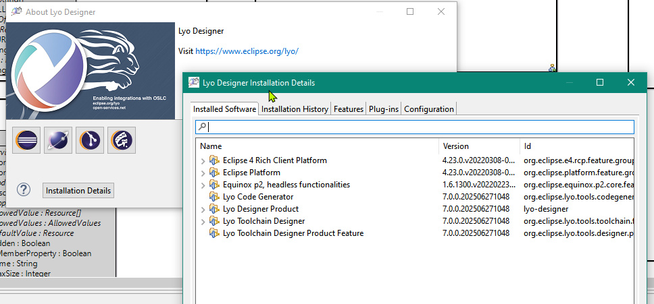Click the Eclipse Platform row feature icon
The width and height of the screenshot is (654, 304).
pyautogui.click(x=214, y=173)
